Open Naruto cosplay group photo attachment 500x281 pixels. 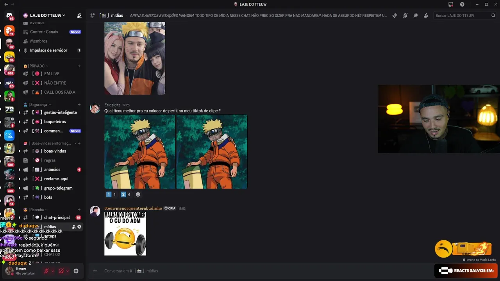[135, 58]
